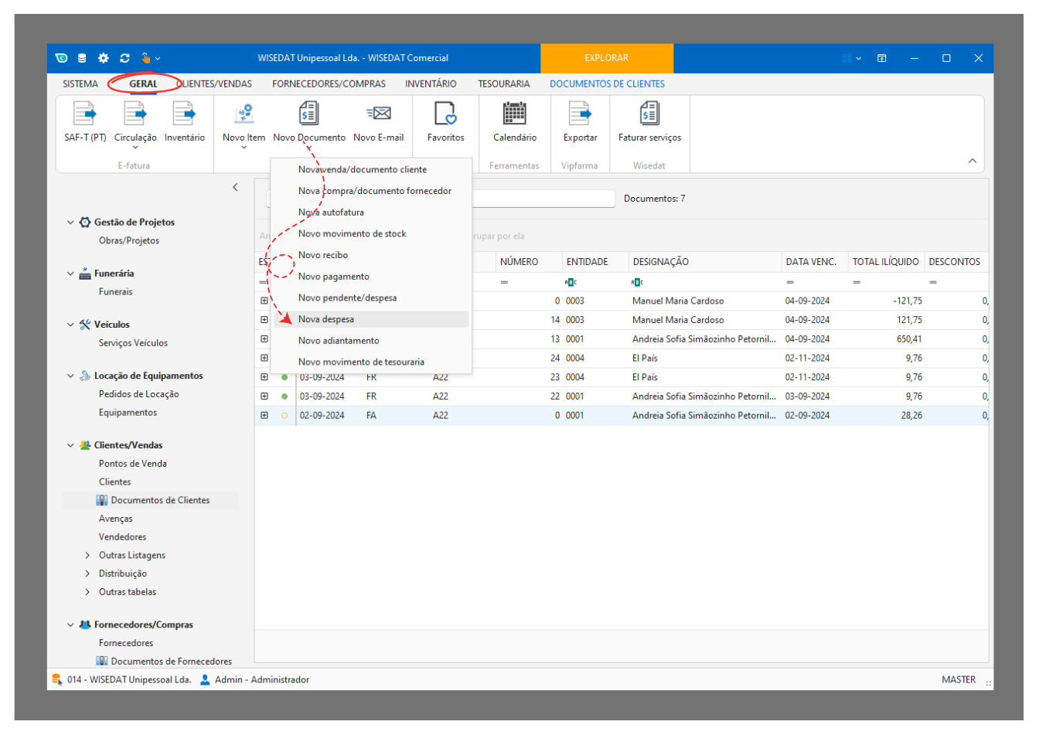Viewport: 1046px width, 735px height.
Task: Choose Novo recibo in the dropdown menu
Action: [323, 255]
